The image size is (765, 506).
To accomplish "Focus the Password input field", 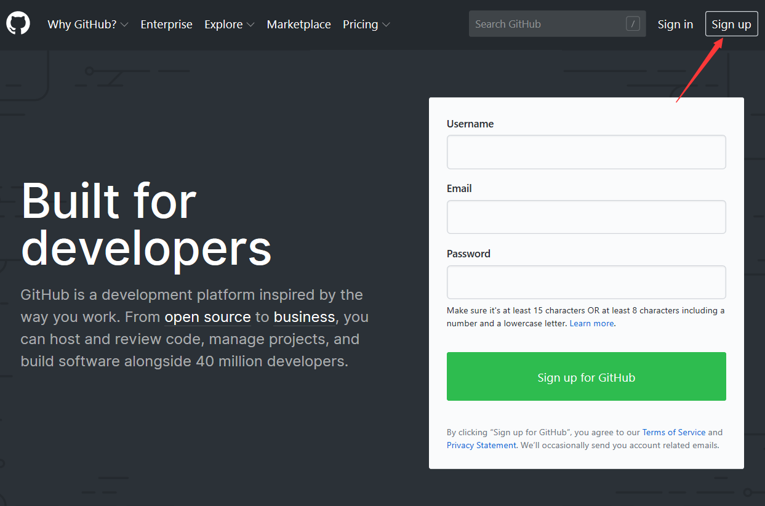I will point(586,282).
